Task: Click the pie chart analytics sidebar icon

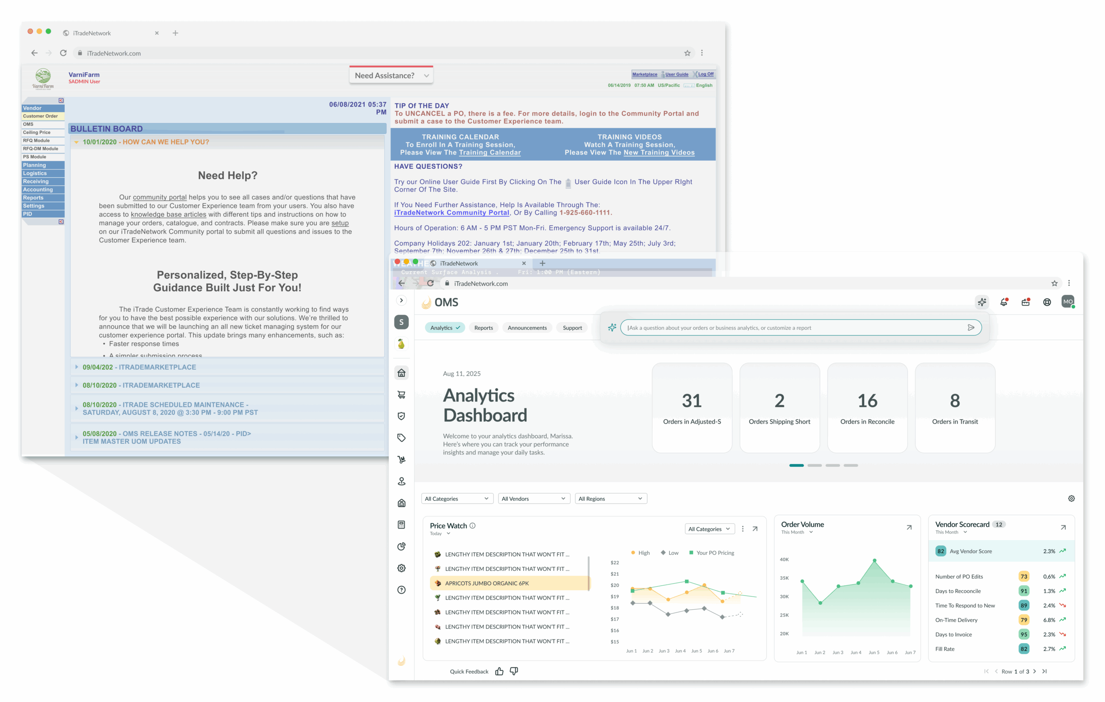Action: (x=401, y=546)
